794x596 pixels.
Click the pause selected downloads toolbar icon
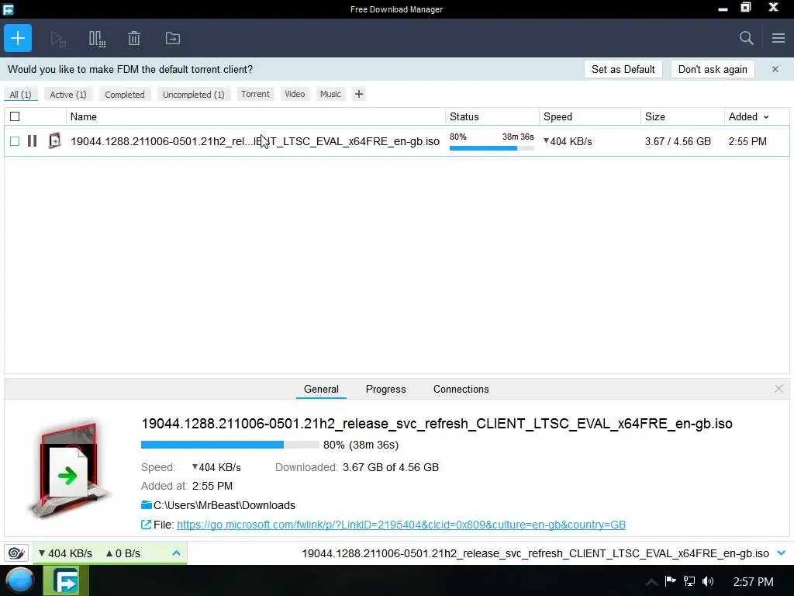pos(97,39)
